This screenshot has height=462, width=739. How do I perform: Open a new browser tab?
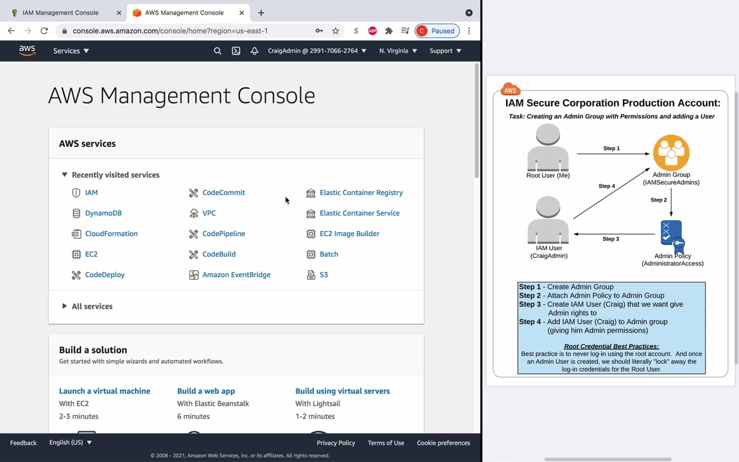(261, 13)
